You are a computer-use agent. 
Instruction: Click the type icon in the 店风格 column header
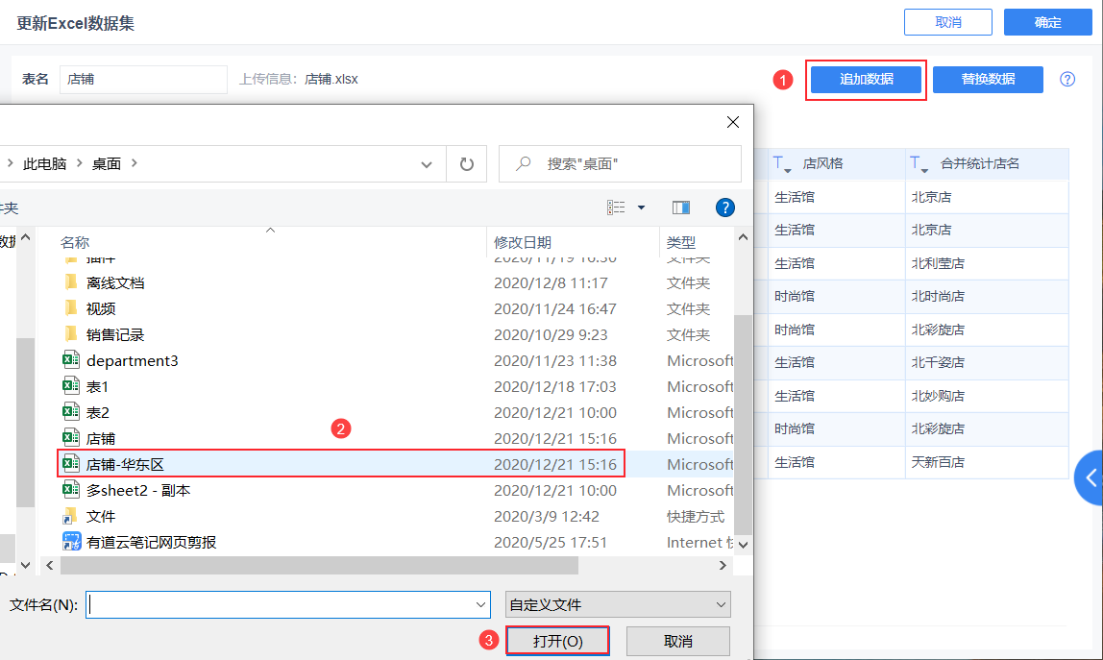pyautogui.click(x=781, y=164)
